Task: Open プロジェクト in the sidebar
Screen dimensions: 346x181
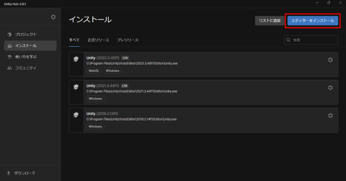Action: pyautogui.click(x=30, y=34)
